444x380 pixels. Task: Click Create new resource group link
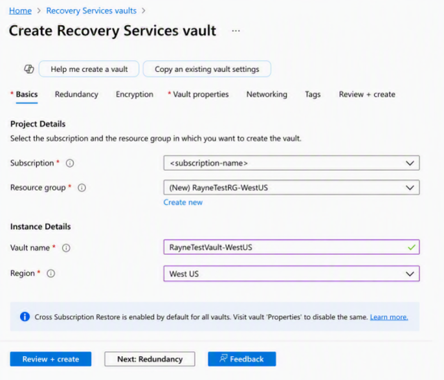tap(183, 203)
